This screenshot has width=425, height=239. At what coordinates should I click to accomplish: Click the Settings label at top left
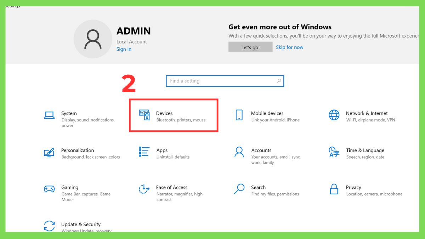pyautogui.click(x=12, y=6)
